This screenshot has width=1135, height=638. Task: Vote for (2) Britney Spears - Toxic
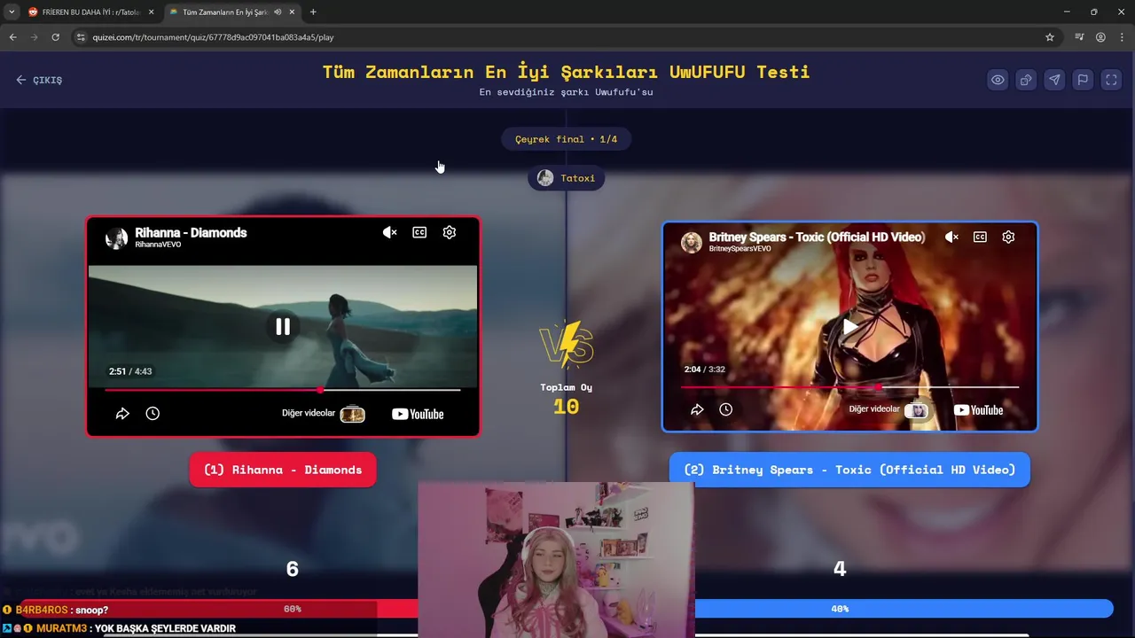click(x=849, y=470)
